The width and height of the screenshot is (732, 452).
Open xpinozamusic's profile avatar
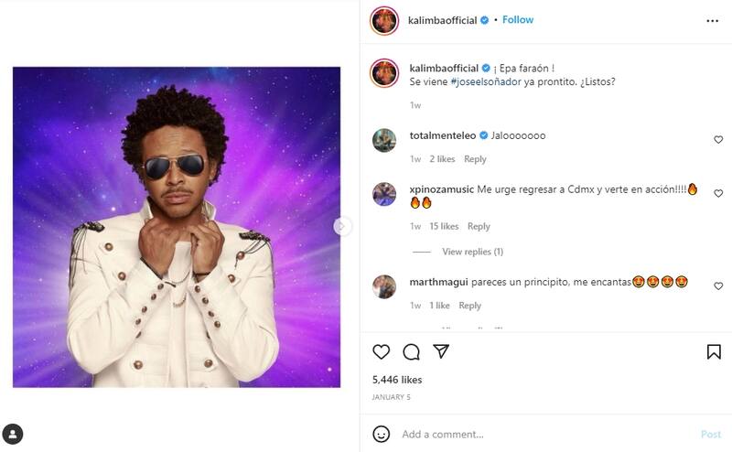(x=384, y=194)
